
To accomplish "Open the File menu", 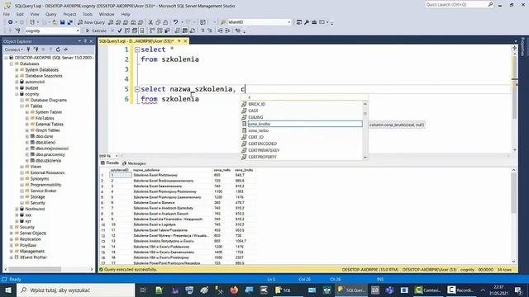I will (x=7, y=14).
